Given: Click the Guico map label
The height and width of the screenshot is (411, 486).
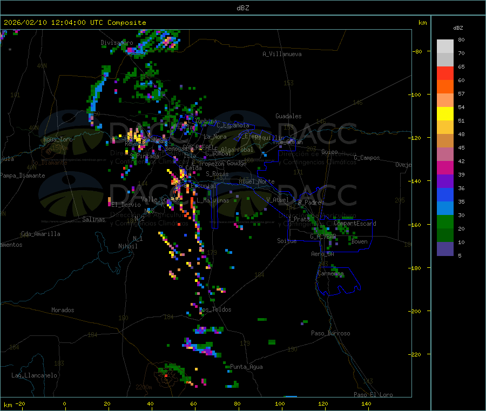Looking at the screenshot, I should tap(329, 152).
